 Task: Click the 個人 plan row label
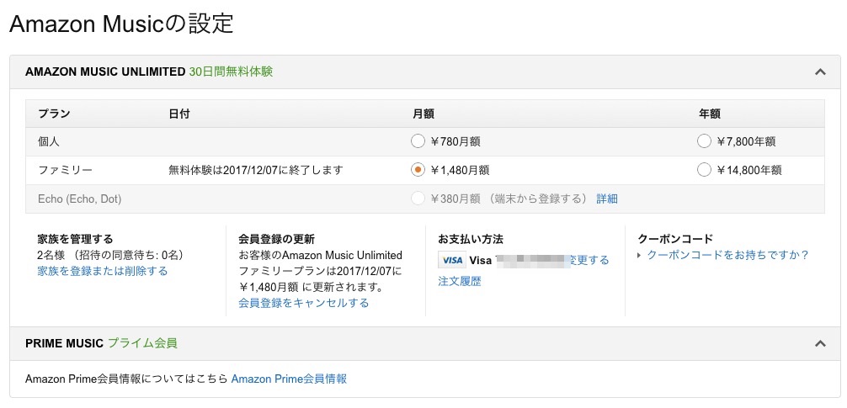point(49,142)
